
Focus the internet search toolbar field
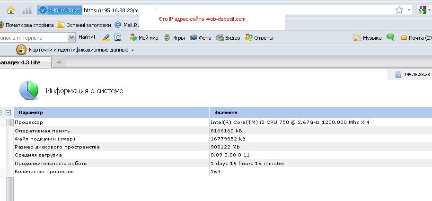click(33, 38)
